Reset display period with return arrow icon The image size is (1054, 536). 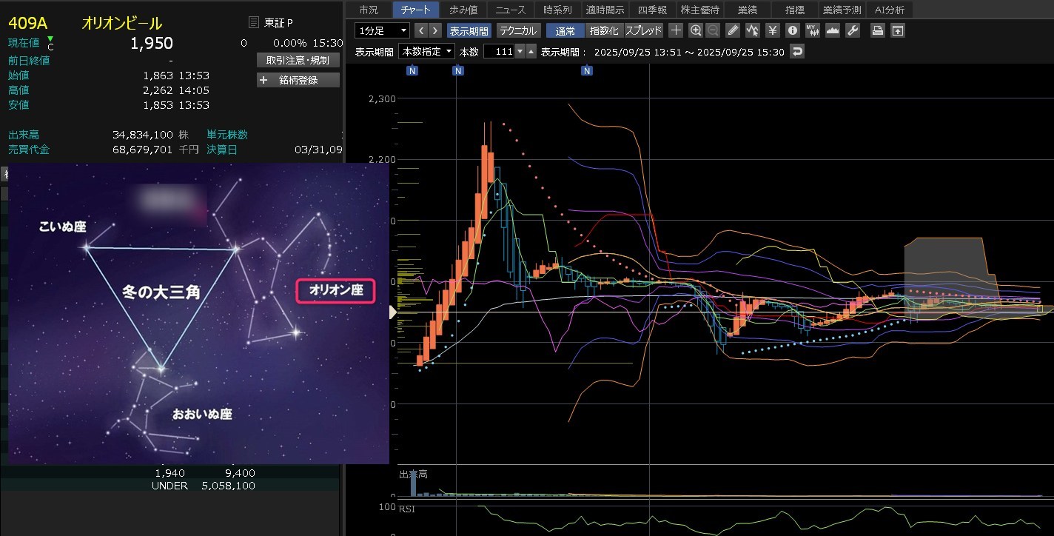tap(796, 52)
